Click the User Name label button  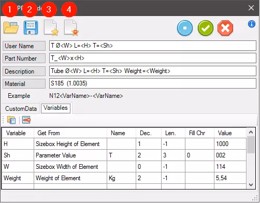coord(24,46)
